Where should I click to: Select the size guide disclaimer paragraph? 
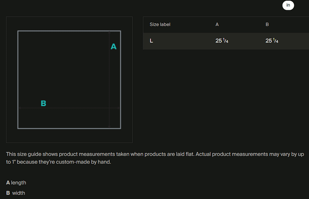(x=155, y=158)
